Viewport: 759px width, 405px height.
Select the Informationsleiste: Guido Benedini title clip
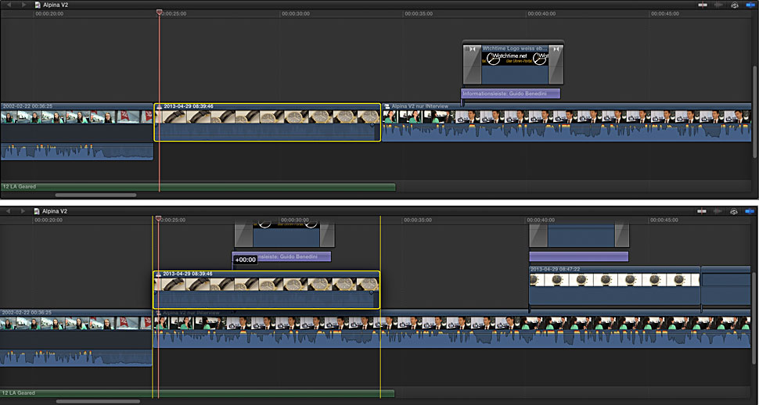click(511, 94)
